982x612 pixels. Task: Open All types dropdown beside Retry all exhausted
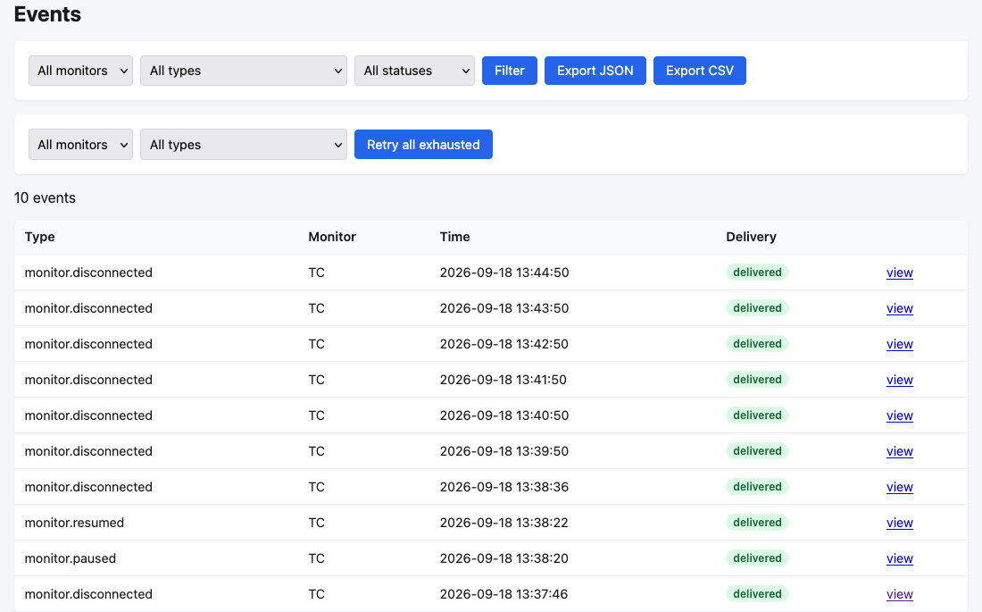coord(244,145)
